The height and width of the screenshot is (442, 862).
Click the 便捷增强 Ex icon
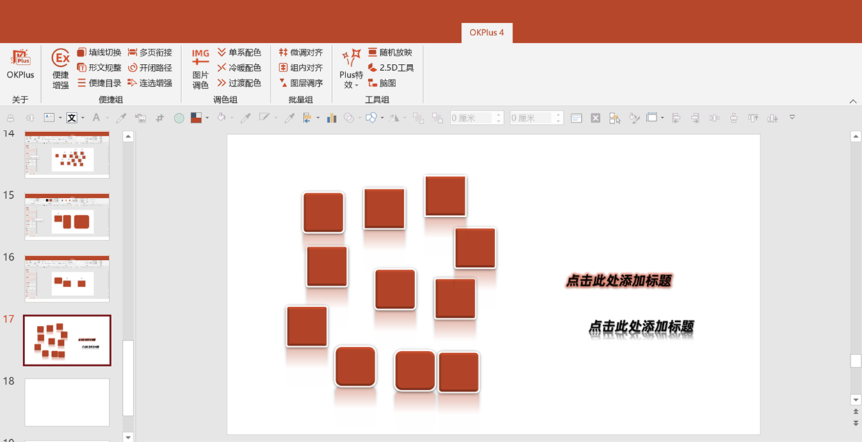pos(60,58)
